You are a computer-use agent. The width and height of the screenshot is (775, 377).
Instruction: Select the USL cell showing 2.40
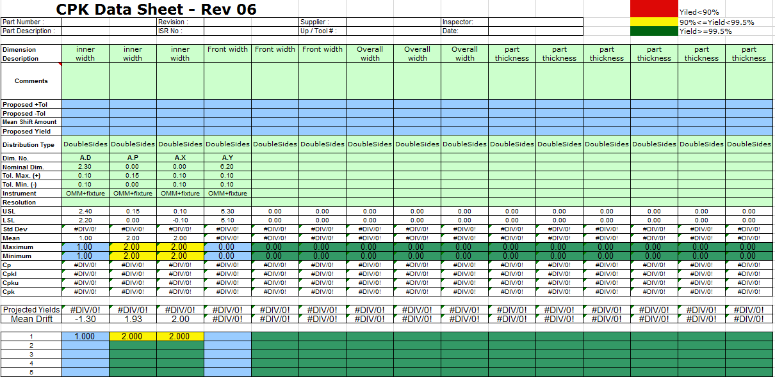[85, 211]
